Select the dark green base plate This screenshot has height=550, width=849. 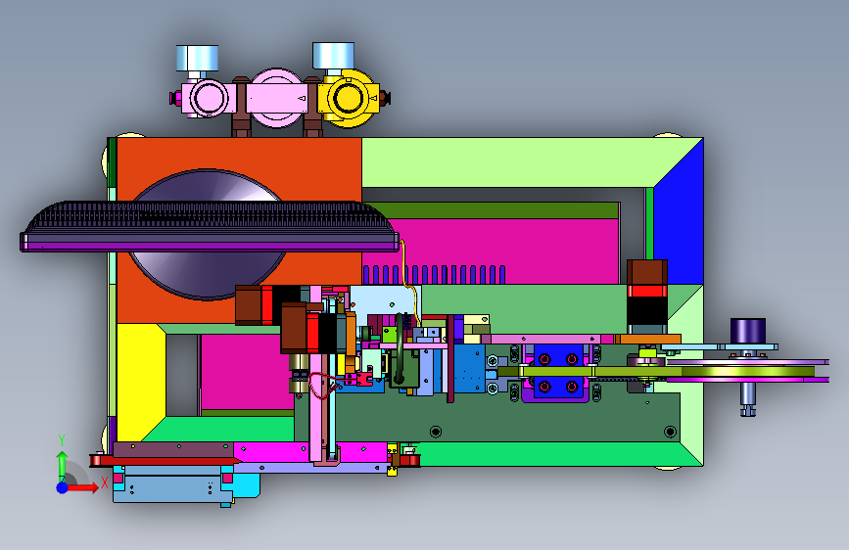point(488,417)
